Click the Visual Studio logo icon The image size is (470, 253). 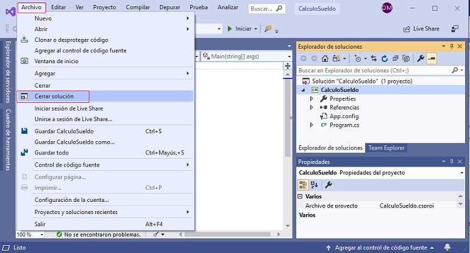[x=10, y=12]
